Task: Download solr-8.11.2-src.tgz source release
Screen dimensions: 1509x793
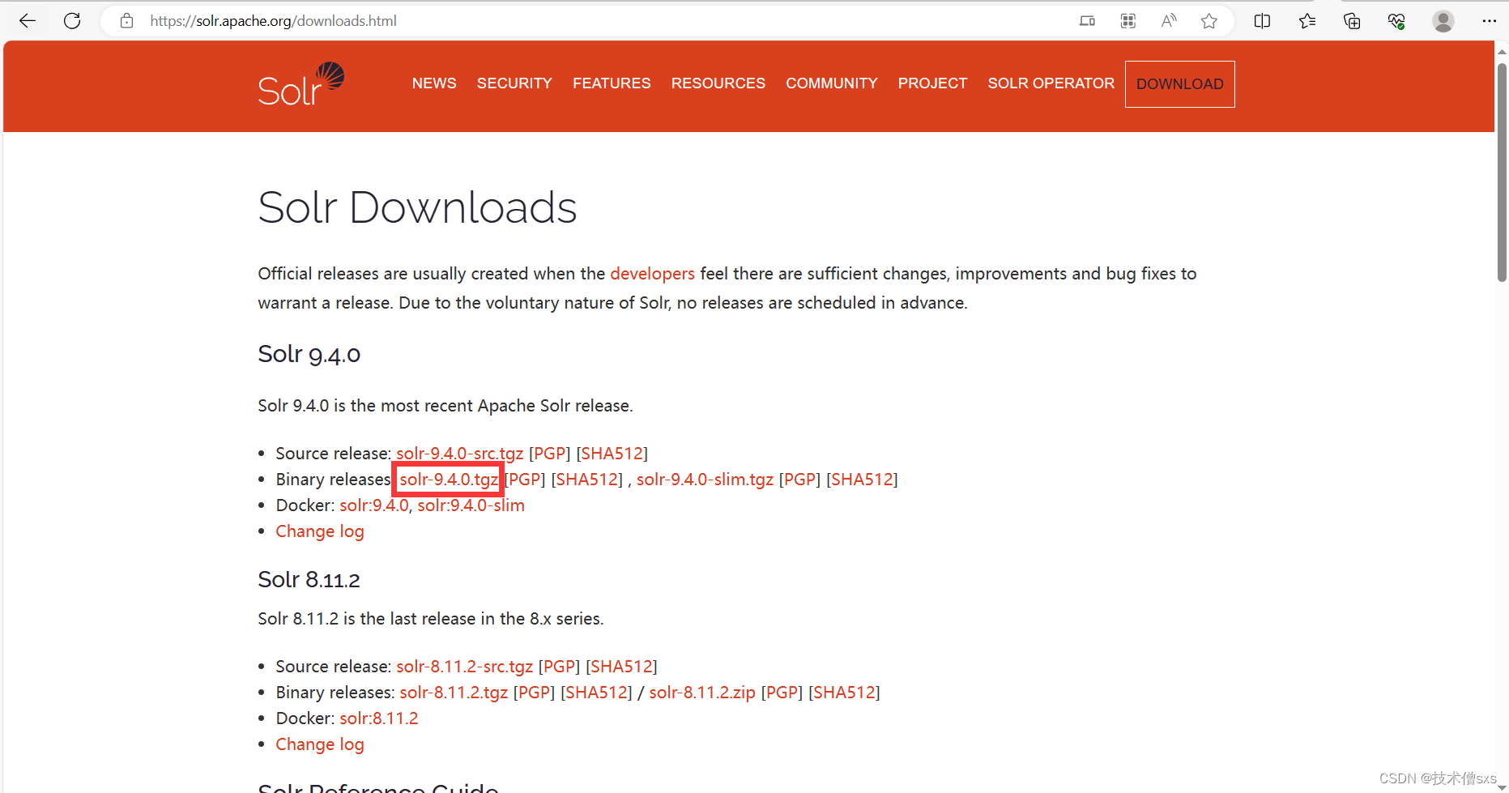Action: click(x=464, y=667)
